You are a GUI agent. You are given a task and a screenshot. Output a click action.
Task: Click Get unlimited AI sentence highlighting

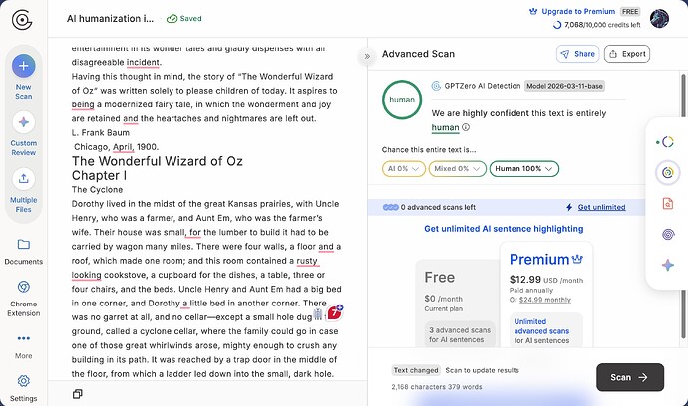click(504, 229)
